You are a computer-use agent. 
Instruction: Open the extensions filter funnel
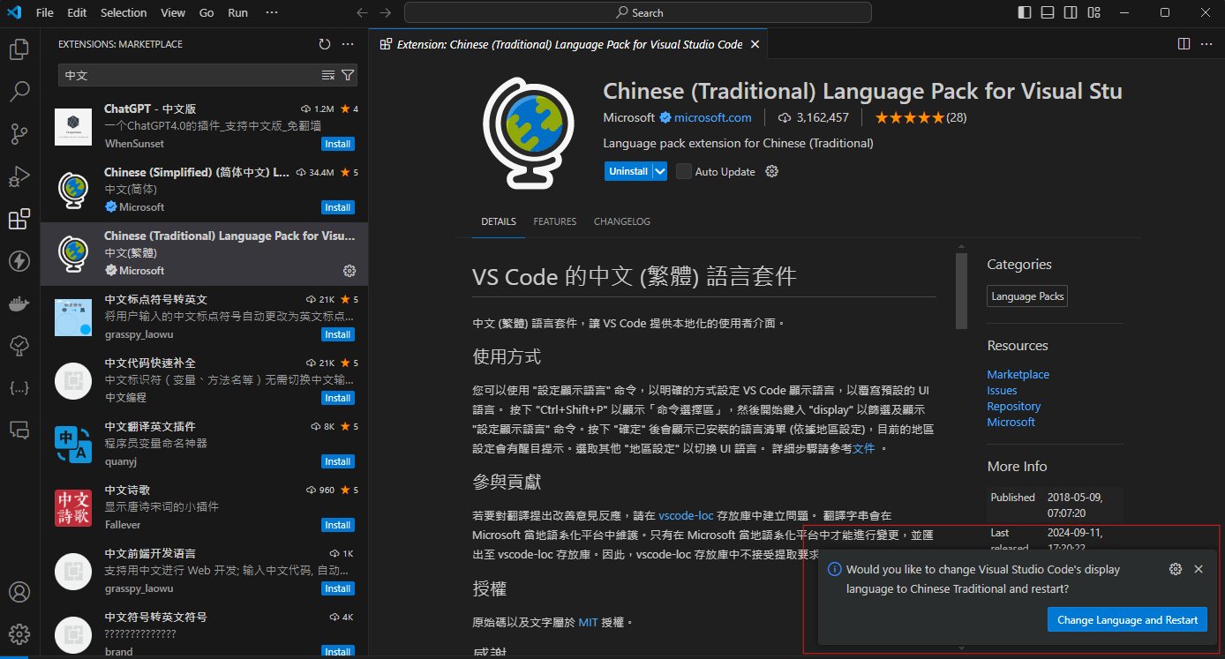348,75
